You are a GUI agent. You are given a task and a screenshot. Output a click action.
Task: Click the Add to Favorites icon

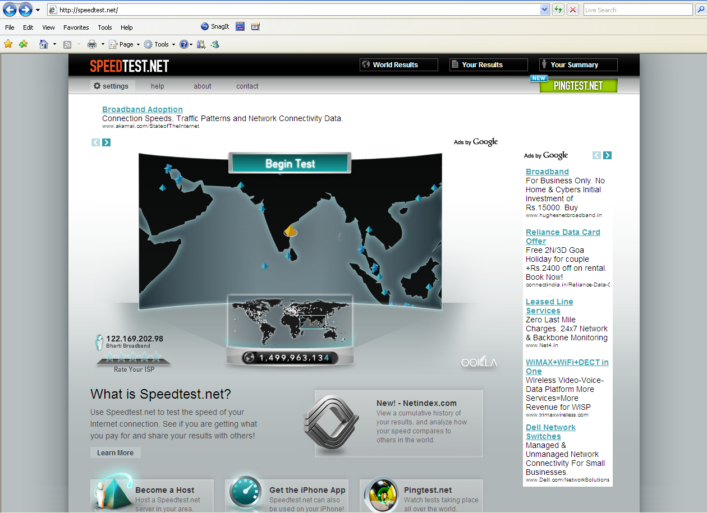point(23,44)
